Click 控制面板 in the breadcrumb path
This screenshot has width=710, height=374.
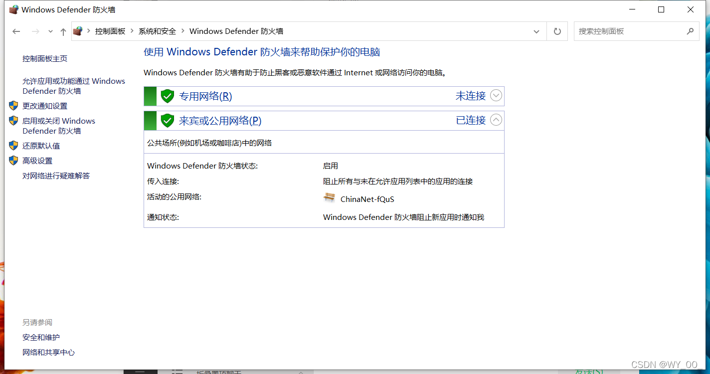click(x=110, y=31)
